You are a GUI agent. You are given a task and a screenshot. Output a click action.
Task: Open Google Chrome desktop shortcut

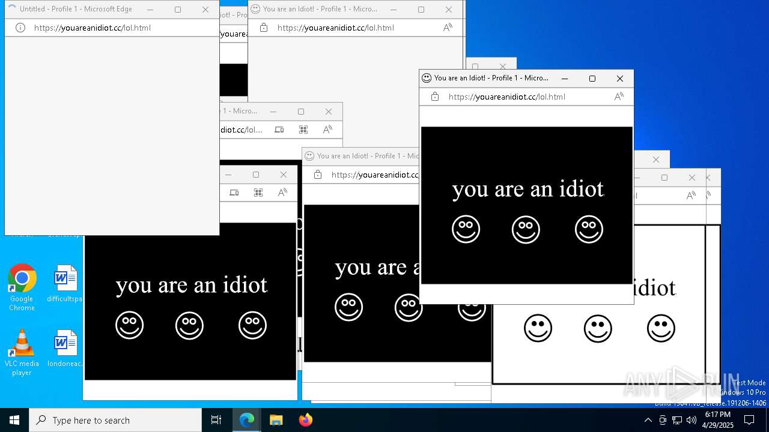coord(22,287)
